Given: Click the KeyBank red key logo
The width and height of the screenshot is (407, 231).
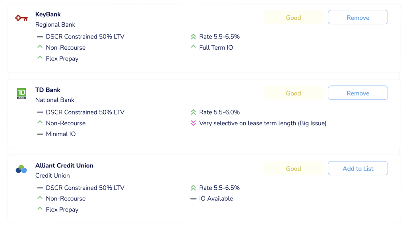Looking at the screenshot, I should pos(21,18).
